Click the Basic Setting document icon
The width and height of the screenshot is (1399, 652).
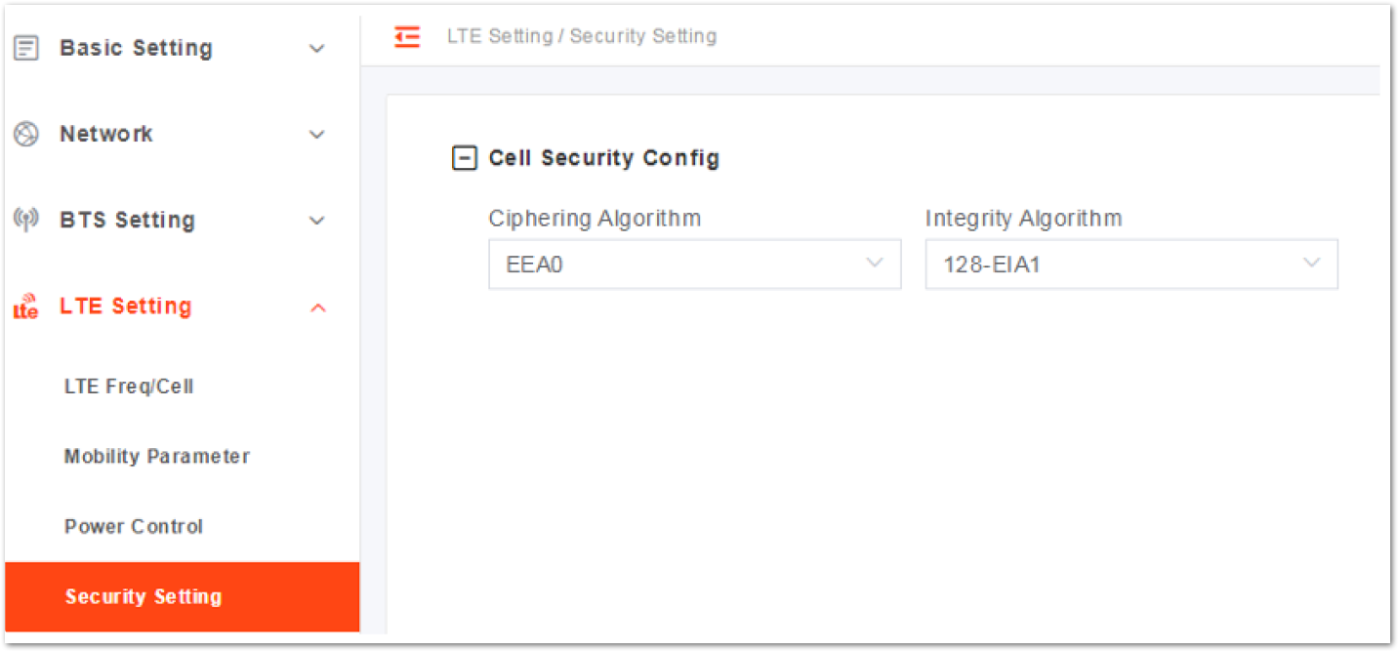click(26, 48)
